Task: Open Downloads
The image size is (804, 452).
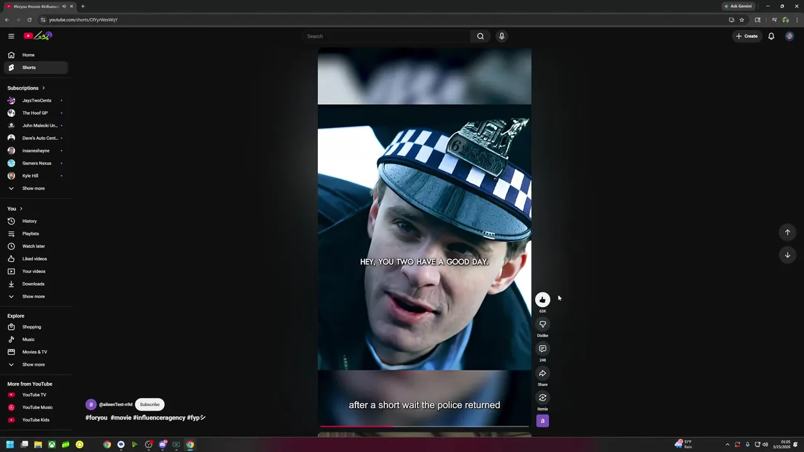Action: pyautogui.click(x=35, y=284)
